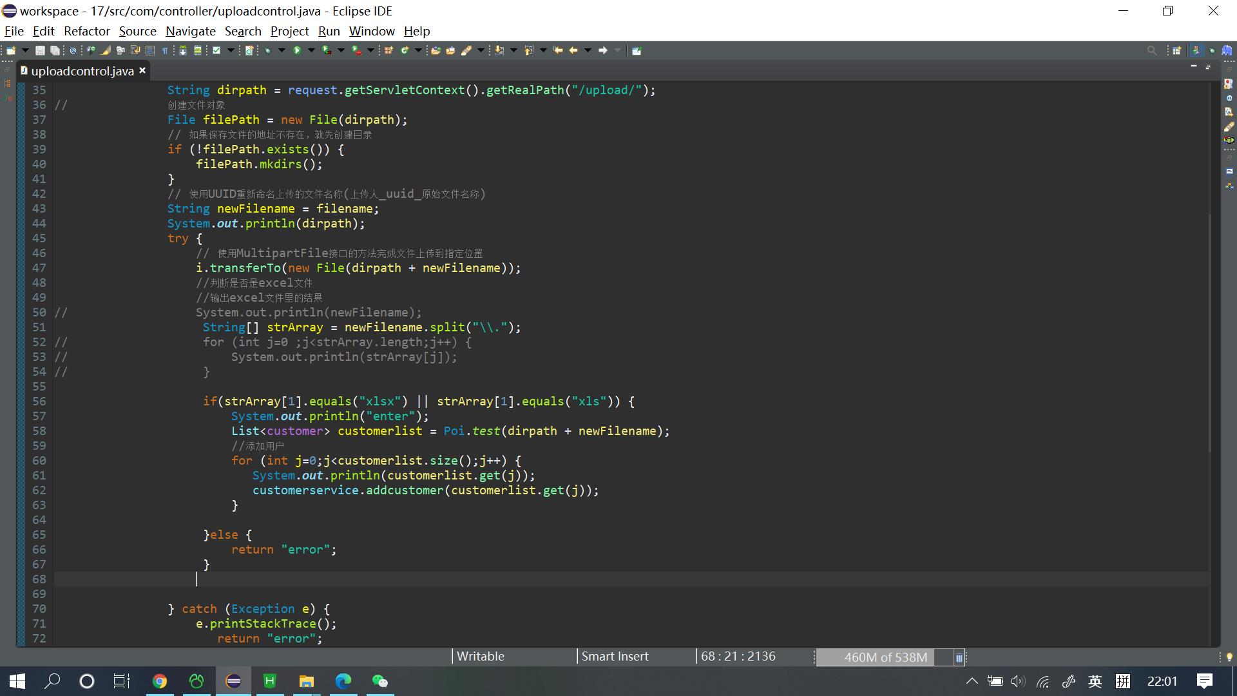Screen dimensions: 1237x696
Task: Toggle Word Wrap in the toolbar
Action: coord(135,50)
